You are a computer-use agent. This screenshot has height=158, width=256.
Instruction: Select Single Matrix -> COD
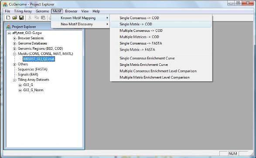coord(161,24)
